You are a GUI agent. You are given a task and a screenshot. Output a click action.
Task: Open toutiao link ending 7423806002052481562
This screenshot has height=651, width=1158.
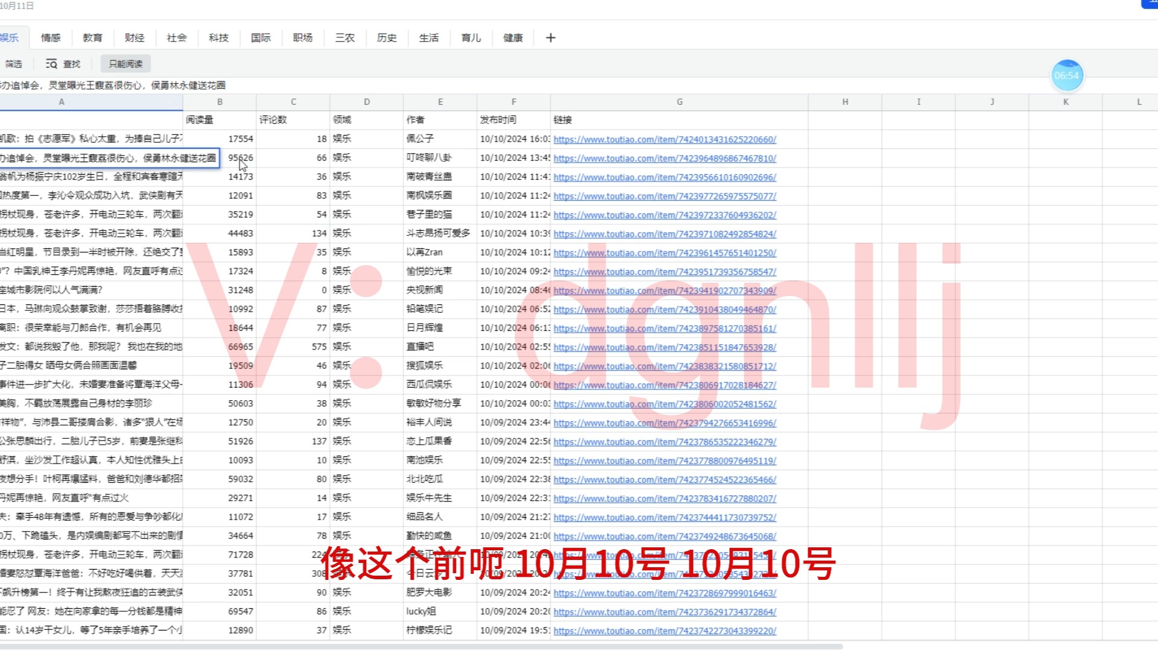click(x=665, y=404)
